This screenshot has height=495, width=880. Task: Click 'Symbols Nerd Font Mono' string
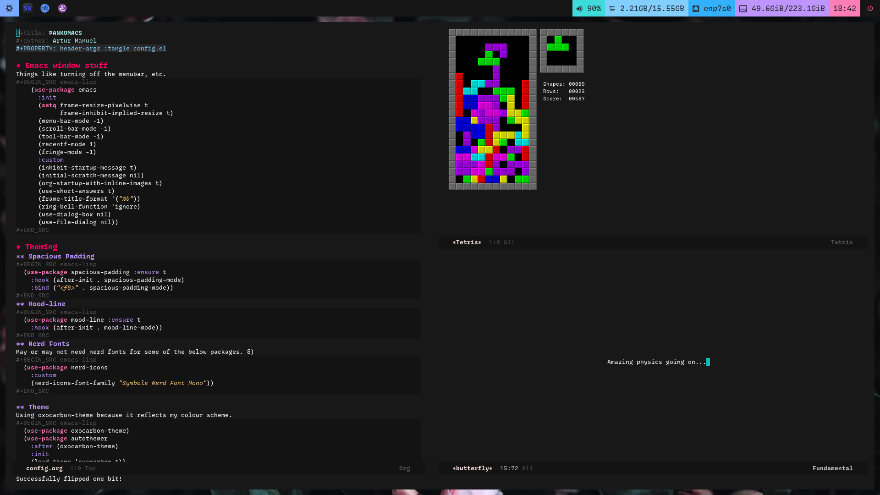[163, 383]
